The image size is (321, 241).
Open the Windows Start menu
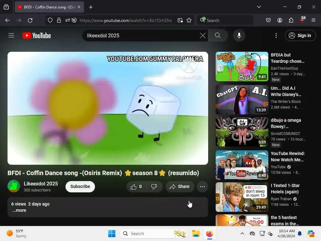point(112,233)
